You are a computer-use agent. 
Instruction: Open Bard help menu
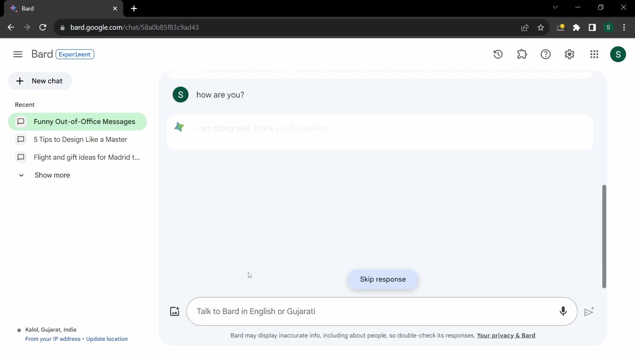[x=546, y=54]
